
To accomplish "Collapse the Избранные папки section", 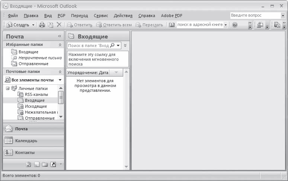I will (x=60, y=45).
